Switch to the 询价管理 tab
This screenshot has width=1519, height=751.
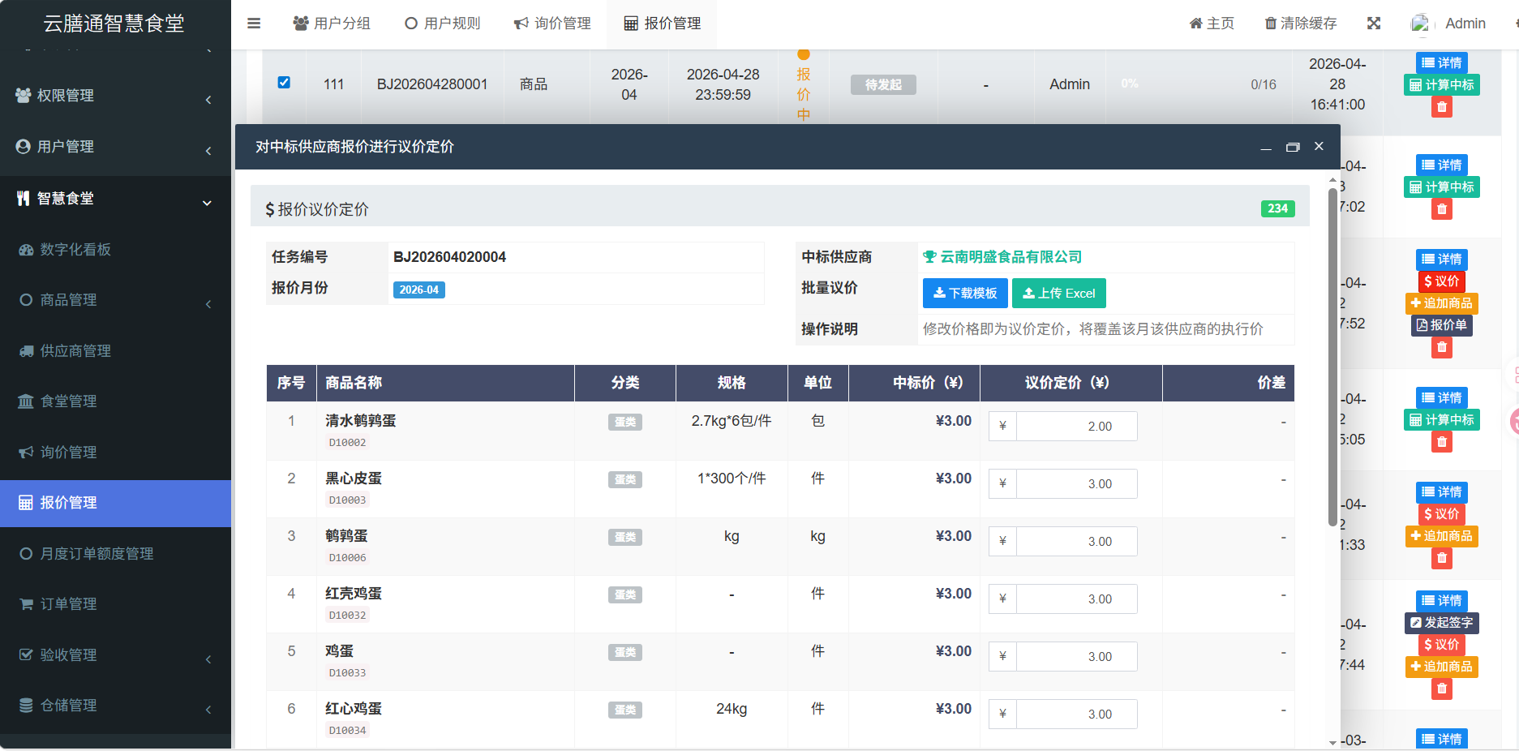[552, 24]
